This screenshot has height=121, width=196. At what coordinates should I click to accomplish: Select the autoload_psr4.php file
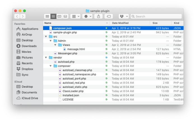113,78
